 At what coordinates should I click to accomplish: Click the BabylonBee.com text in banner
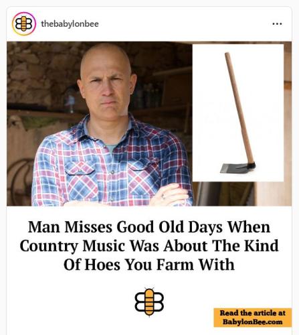[253, 322]
